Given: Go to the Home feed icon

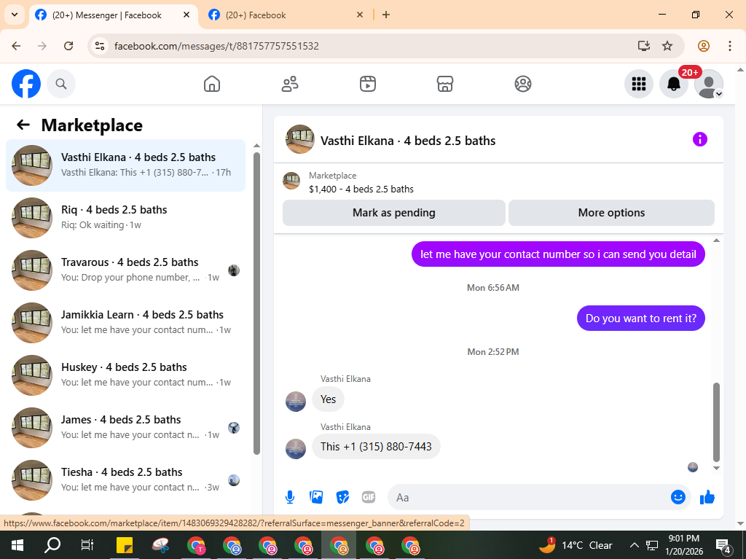Looking at the screenshot, I should click(x=212, y=84).
